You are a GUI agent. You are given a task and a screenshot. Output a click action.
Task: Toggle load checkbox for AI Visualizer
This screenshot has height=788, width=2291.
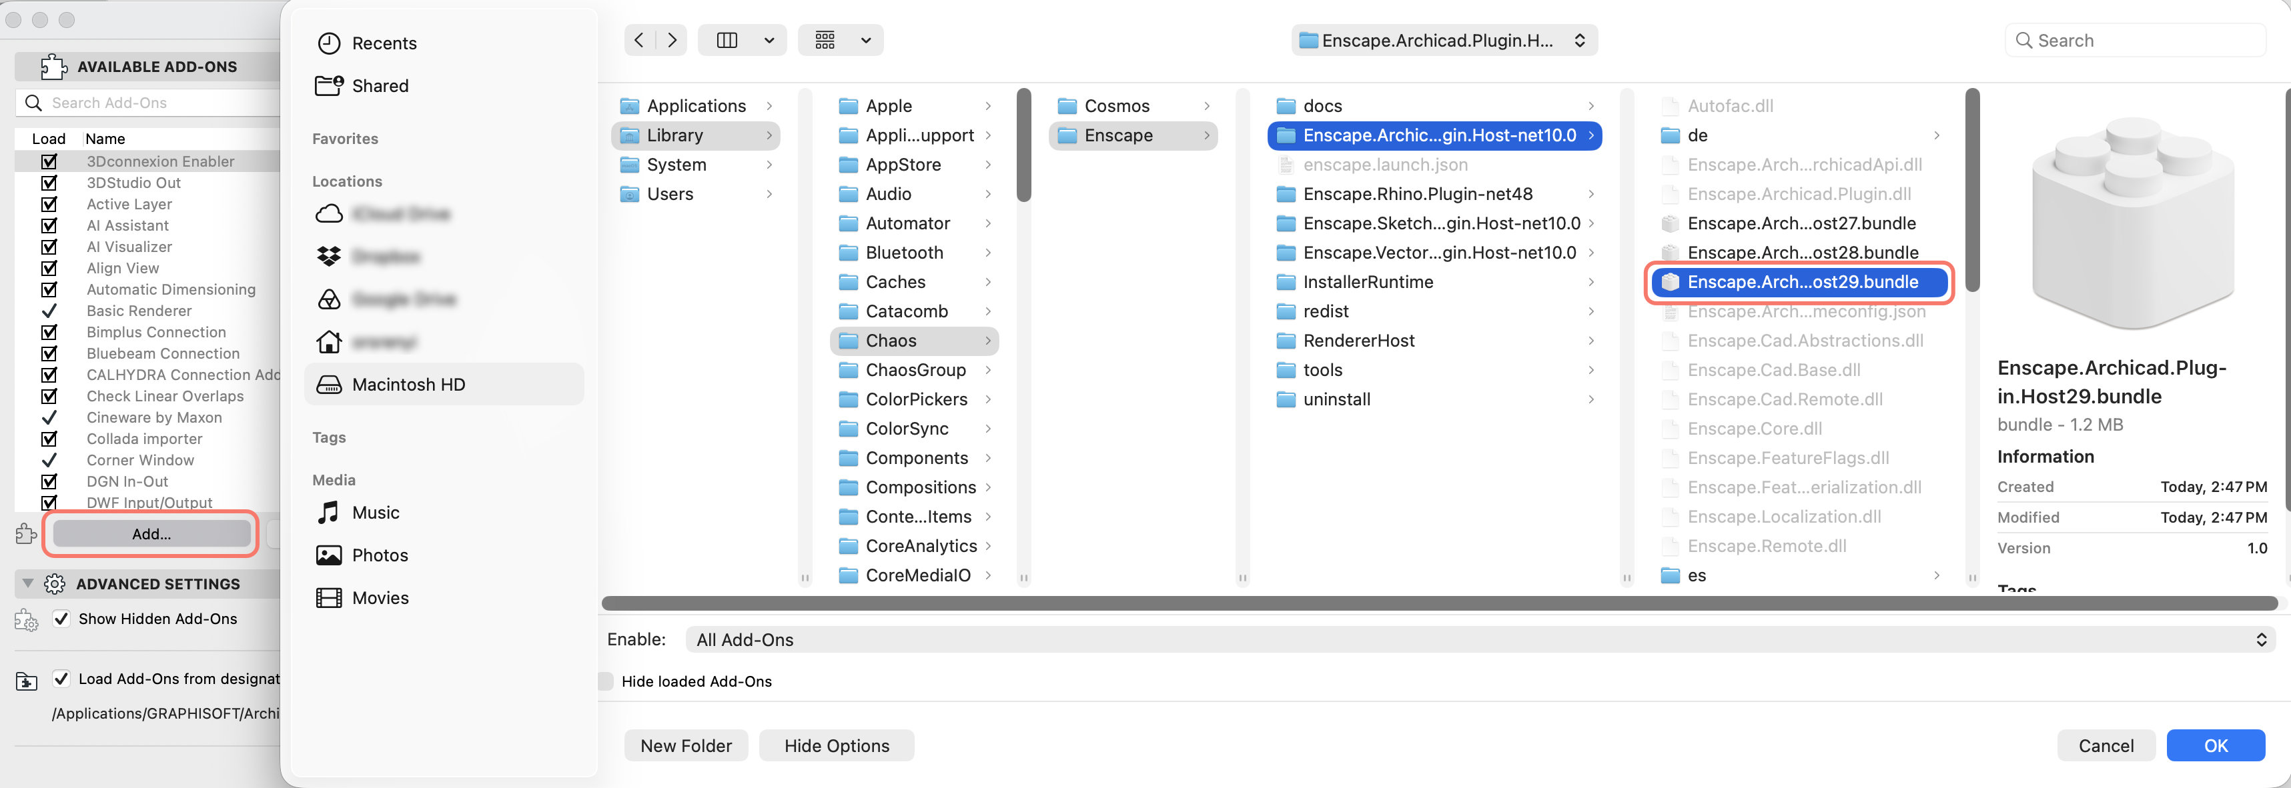point(49,246)
